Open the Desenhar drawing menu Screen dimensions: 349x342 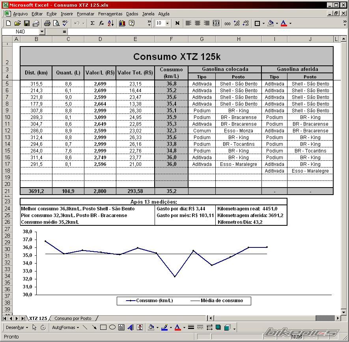17,327
